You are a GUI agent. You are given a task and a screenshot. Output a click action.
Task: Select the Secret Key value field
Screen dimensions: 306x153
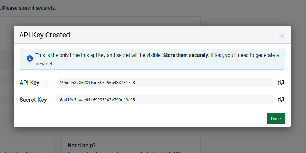(165, 100)
